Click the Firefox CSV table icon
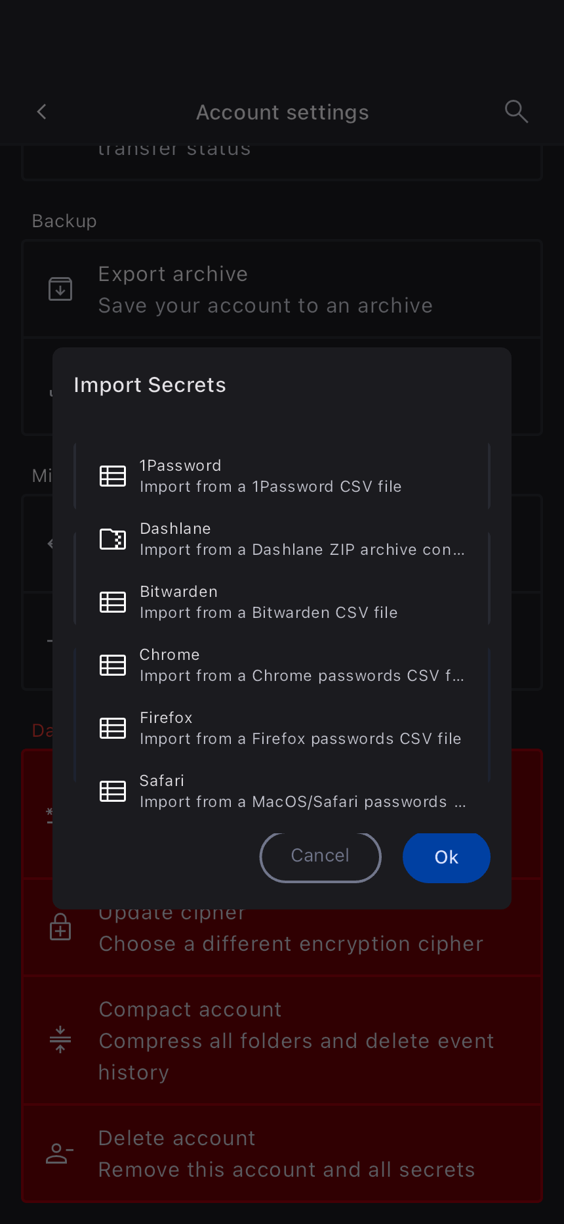This screenshot has width=564, height=1224. click(113, 728)
